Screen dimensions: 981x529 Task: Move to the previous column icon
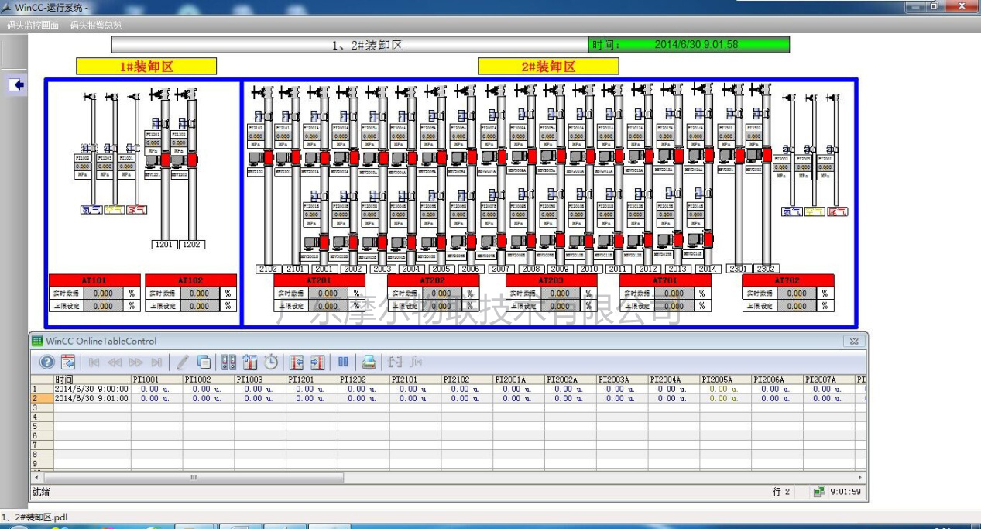[x=296, y=362]
